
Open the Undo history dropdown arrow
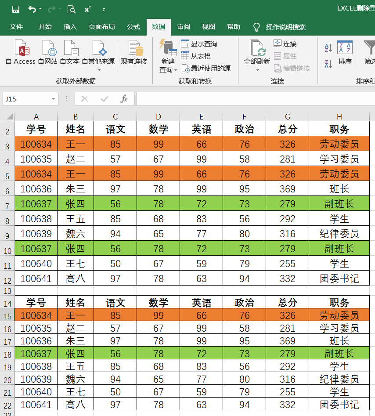(40, 9)
